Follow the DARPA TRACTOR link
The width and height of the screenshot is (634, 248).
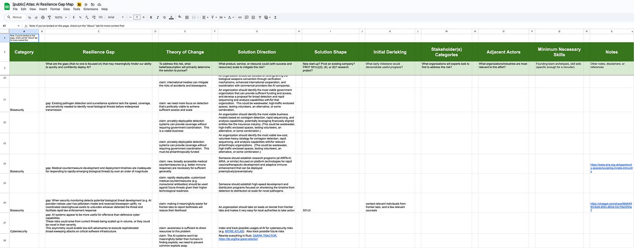(x=265, y=235)
